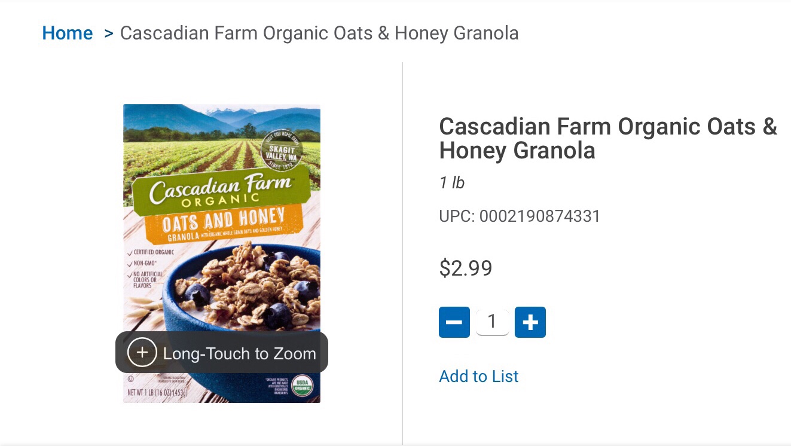Click the $2.99 price
791x446 pixels.
click(465, 268)
